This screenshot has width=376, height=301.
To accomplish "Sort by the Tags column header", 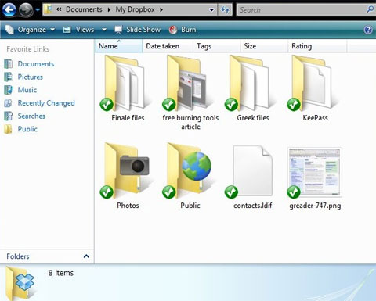I will pyautogui.click(x=216, y=46).
